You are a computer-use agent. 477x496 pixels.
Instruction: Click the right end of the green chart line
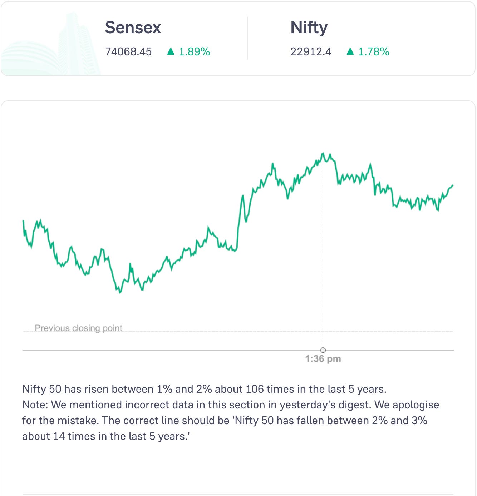pos(453,185)
